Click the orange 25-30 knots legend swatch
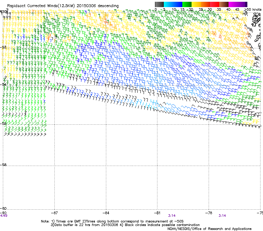This screenshot has height=231, width=263. coord(205,4)
